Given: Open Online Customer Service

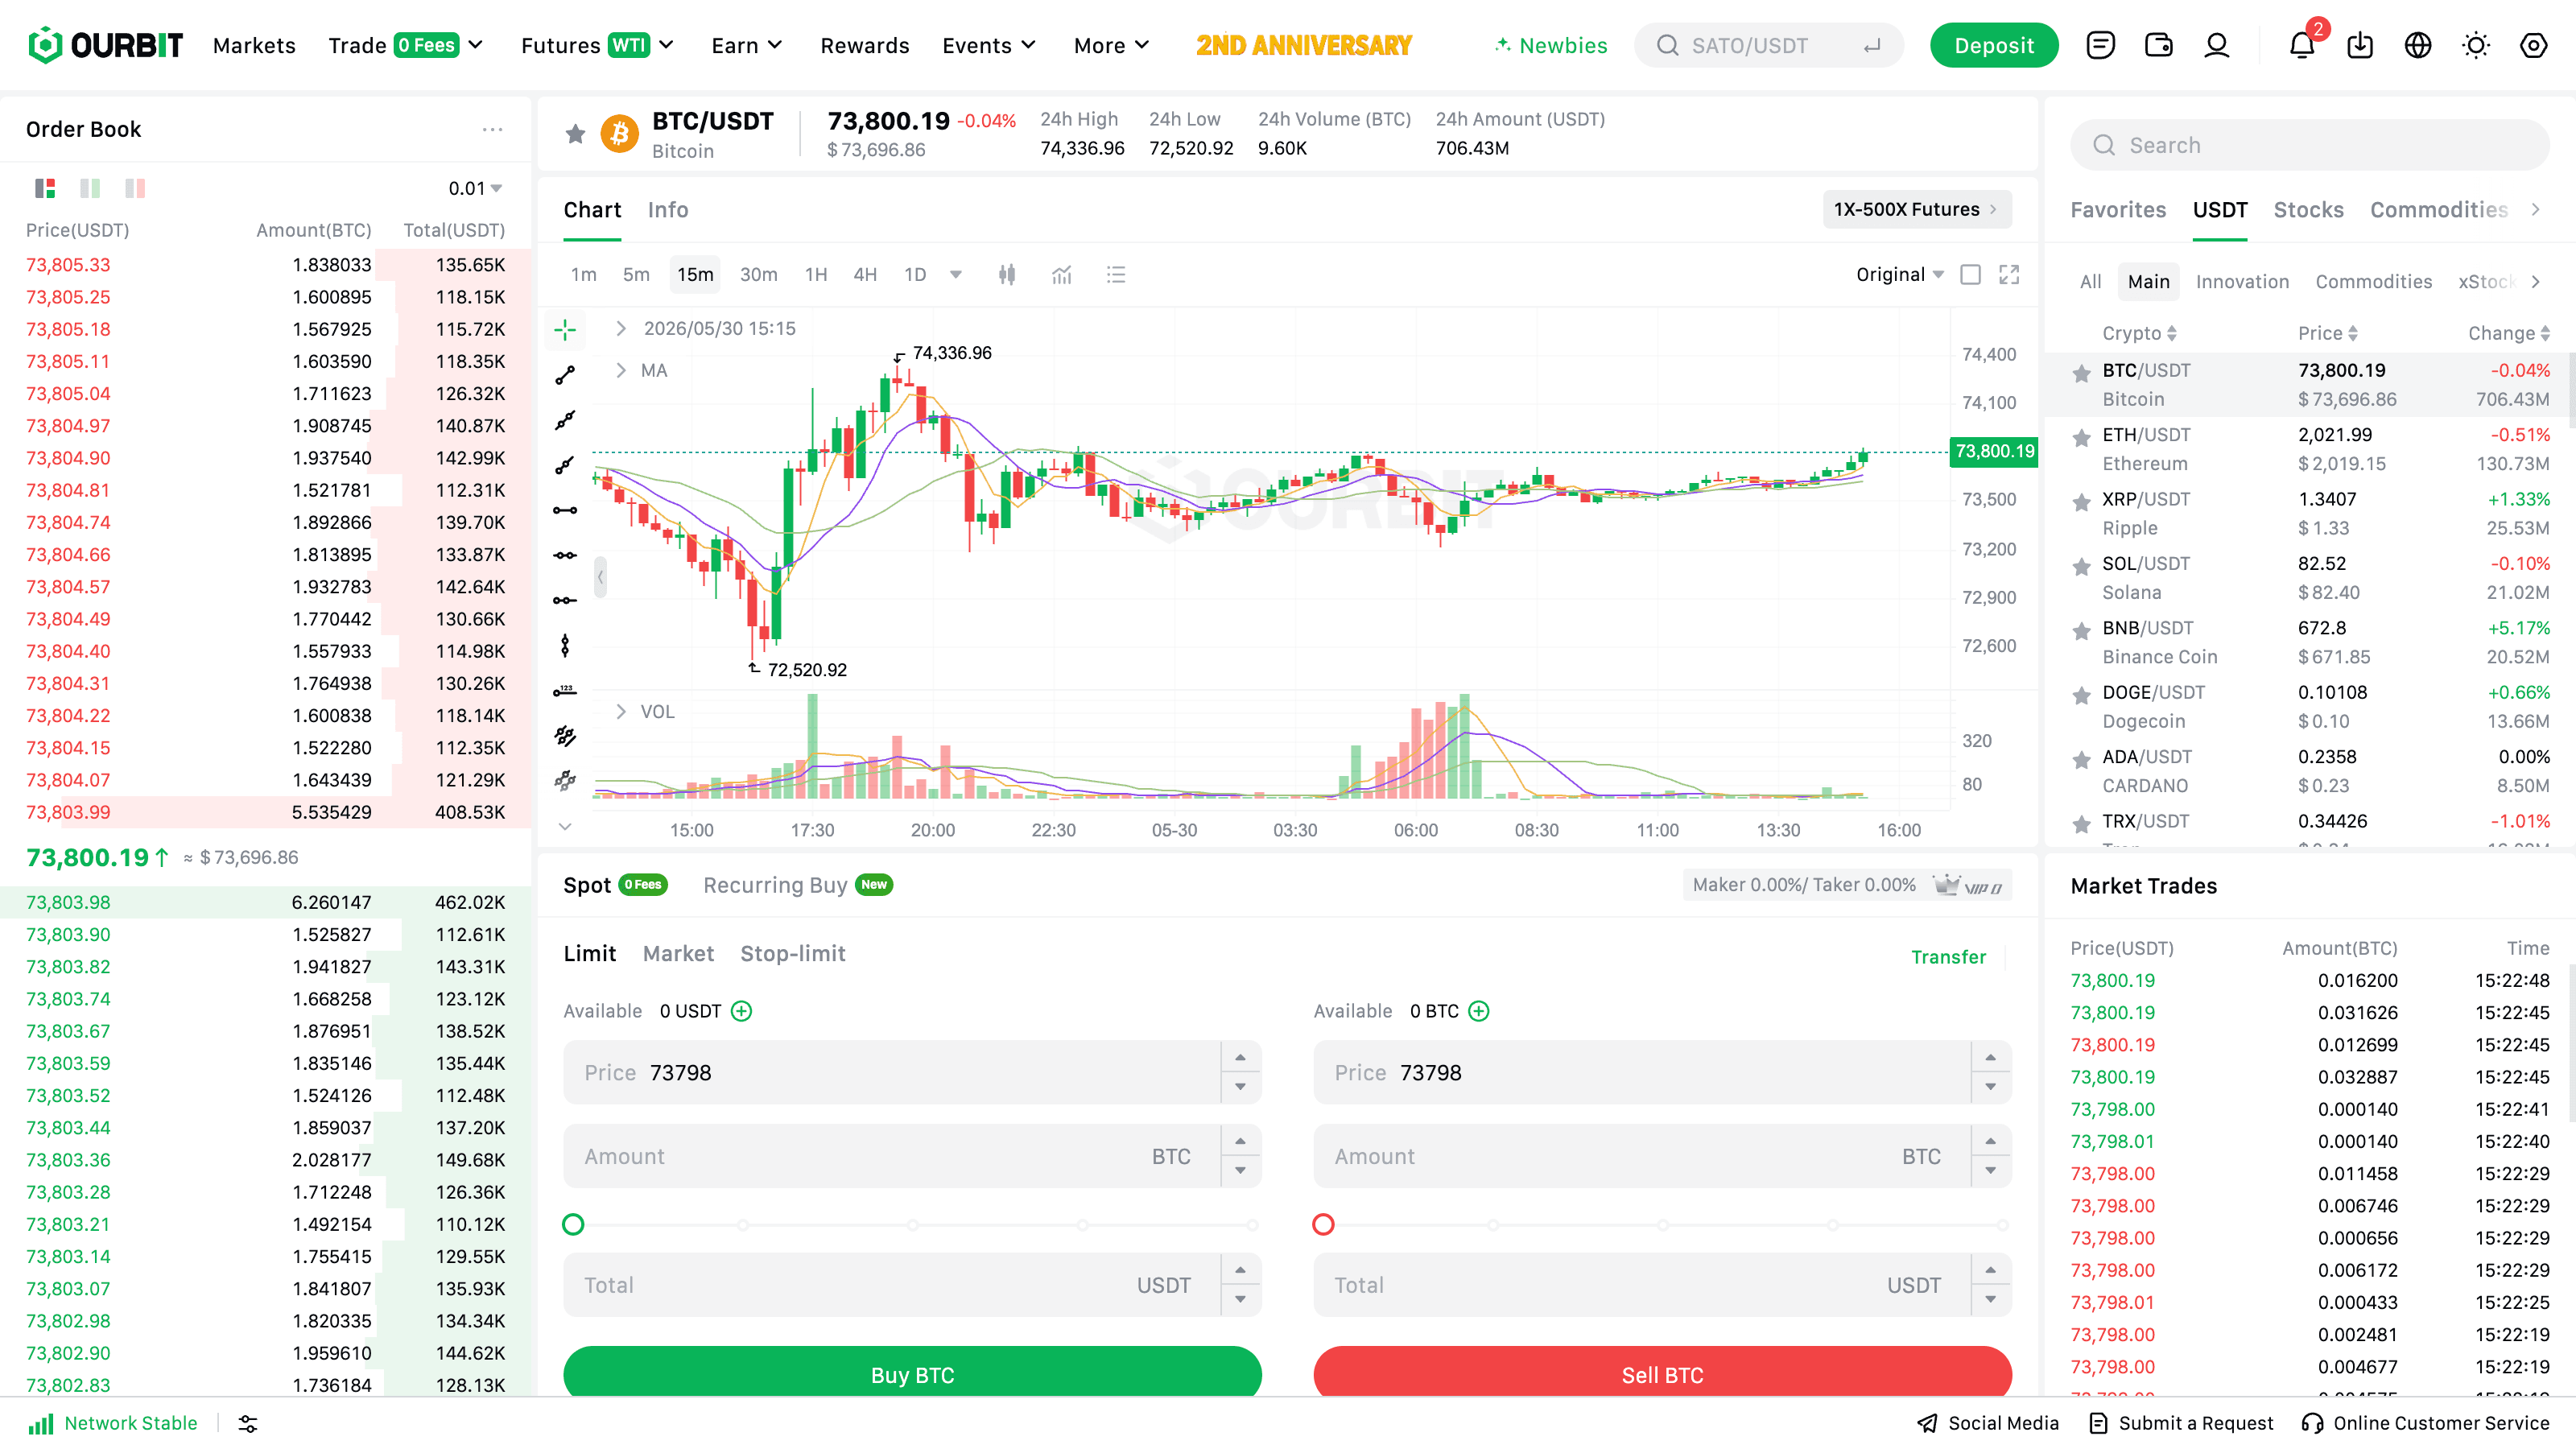Looking at the screenshot, I should 2425,1423.
